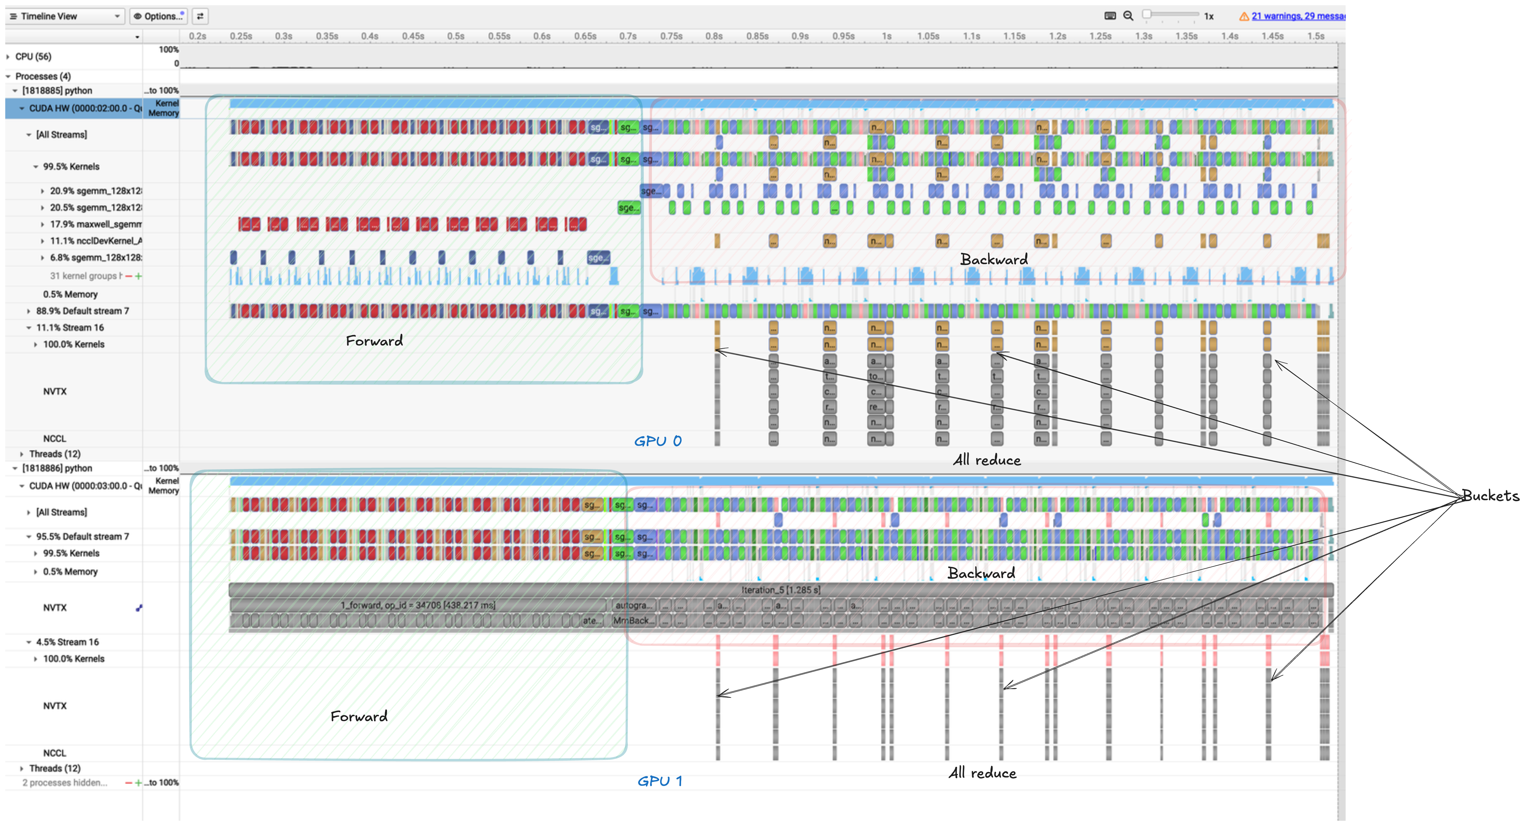
Task: Click the hamburger icon in the Timeline View selector
Action: coord(14,16)
